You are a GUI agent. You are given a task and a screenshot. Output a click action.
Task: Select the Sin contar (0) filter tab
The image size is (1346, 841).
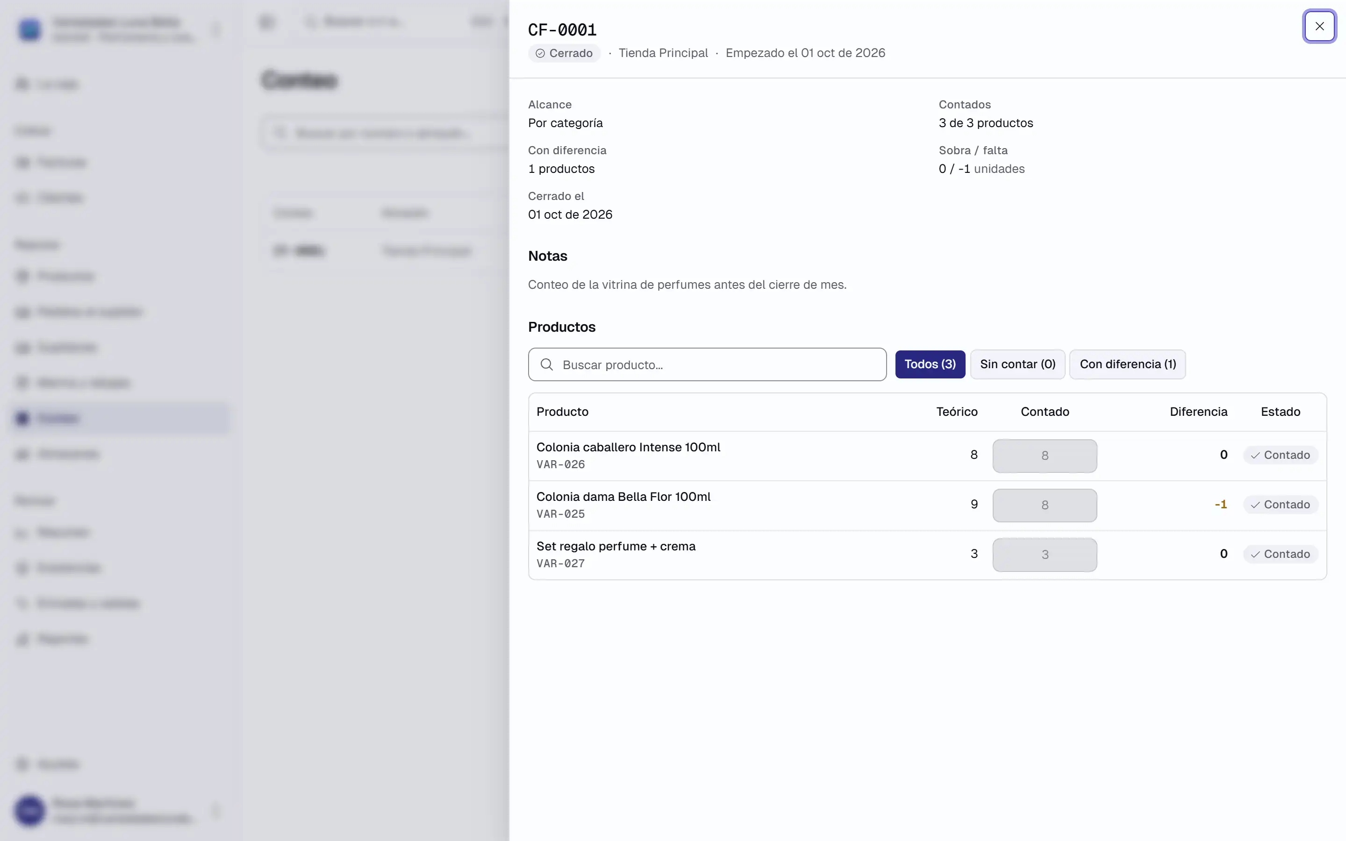1017,364
